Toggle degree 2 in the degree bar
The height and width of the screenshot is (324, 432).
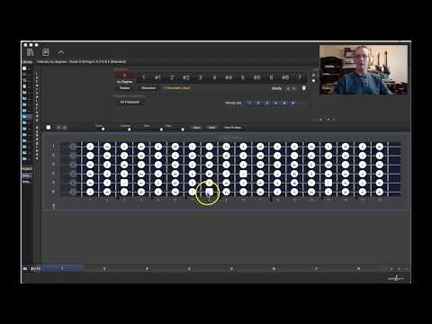(x=172, y=77)
